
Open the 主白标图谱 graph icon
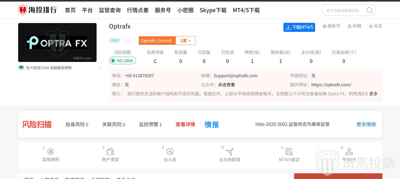click(230, 152)
